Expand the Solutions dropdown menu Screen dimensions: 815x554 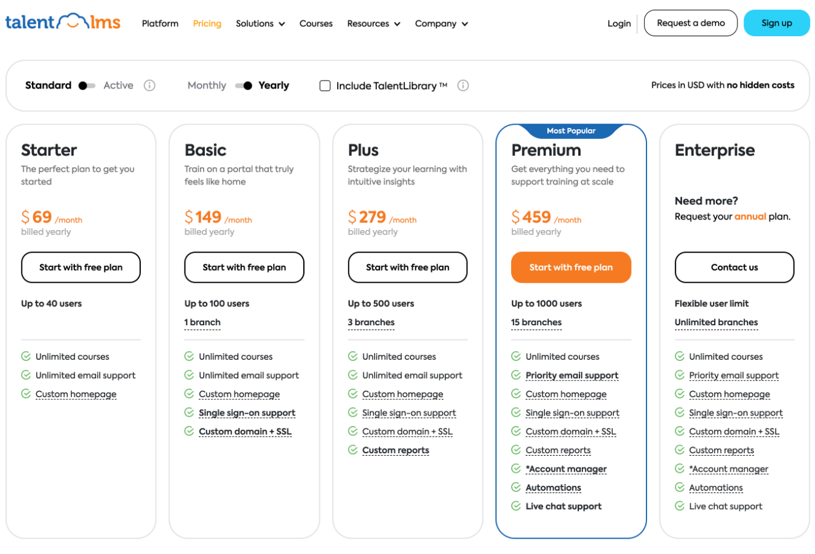click(x=260, y=23)
